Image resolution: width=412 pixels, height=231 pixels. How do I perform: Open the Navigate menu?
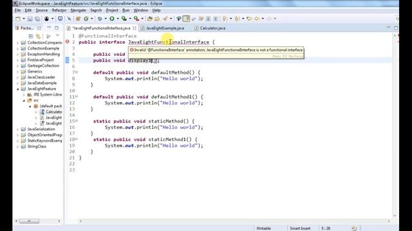click(78, 10)
